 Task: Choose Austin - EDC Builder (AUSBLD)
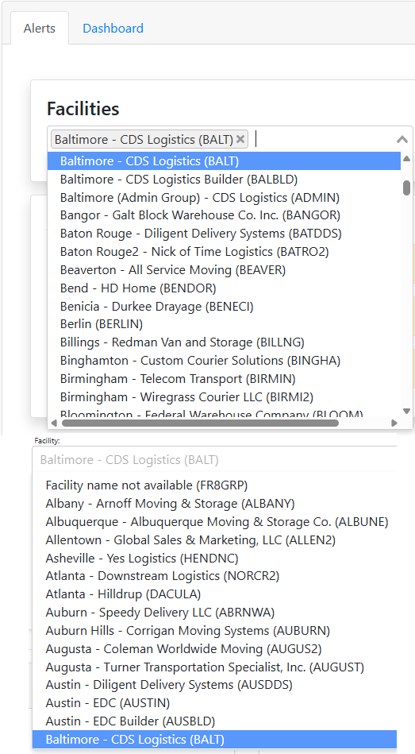(x=214, y=721)
